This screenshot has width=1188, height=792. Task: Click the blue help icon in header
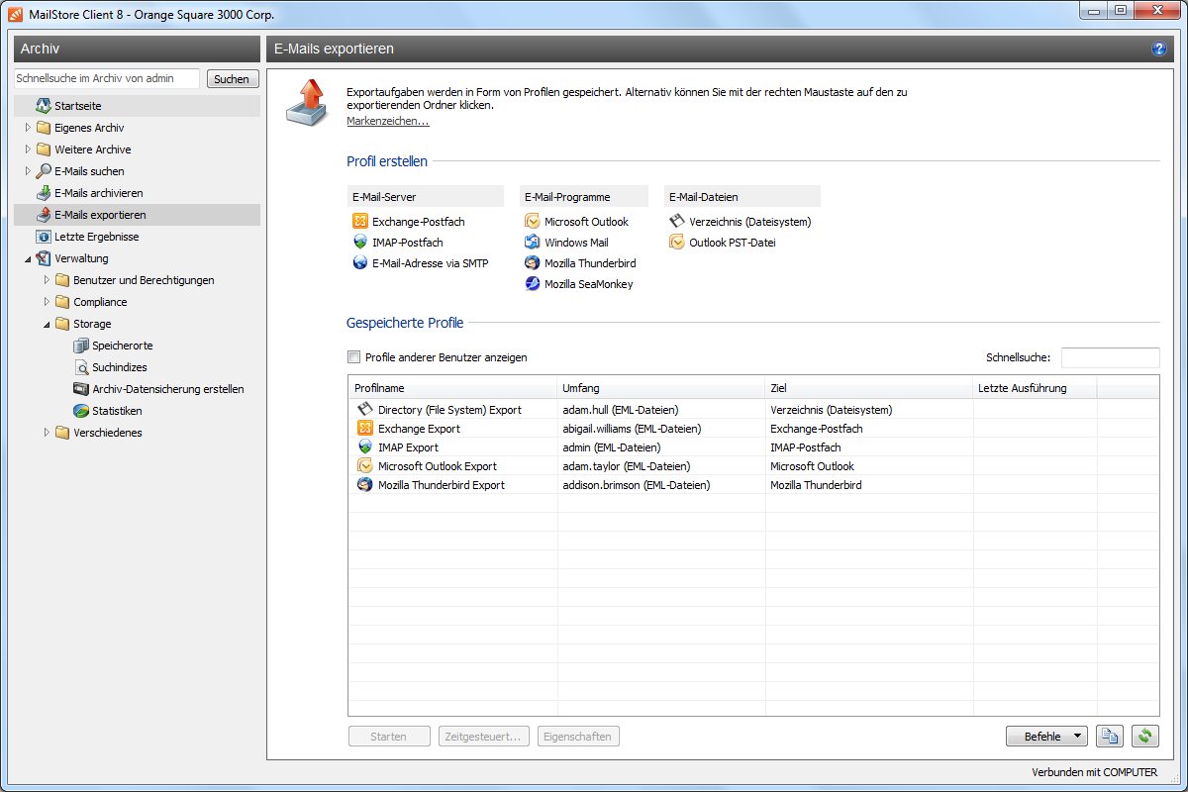pos(1159,49)
